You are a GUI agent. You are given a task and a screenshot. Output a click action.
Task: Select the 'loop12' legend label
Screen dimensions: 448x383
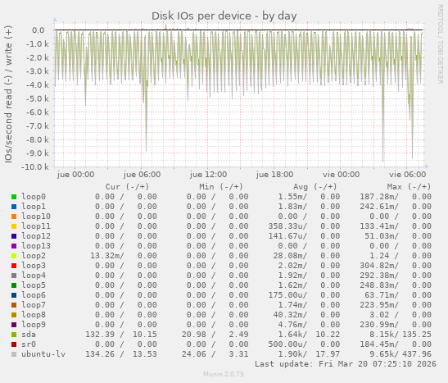36,236
